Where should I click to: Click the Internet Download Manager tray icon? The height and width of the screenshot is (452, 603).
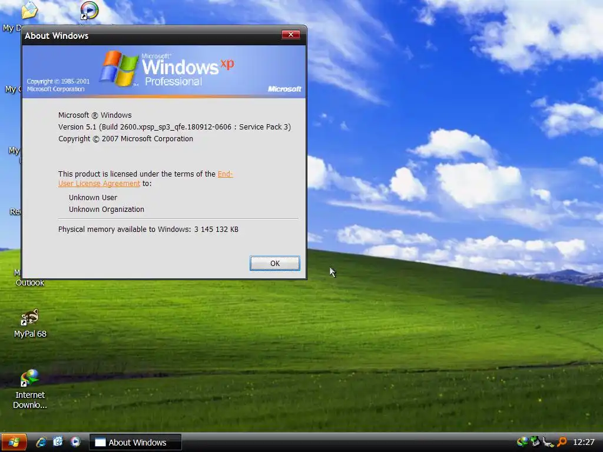[522, 442]
